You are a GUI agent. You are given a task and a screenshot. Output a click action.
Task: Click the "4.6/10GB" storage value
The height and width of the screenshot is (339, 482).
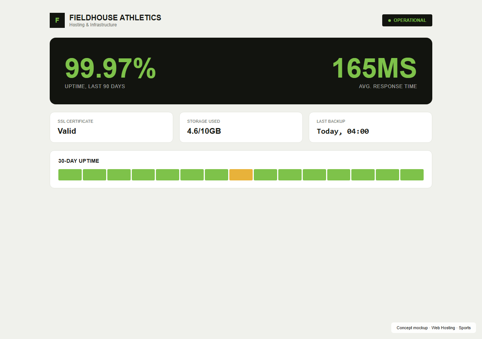204,131
